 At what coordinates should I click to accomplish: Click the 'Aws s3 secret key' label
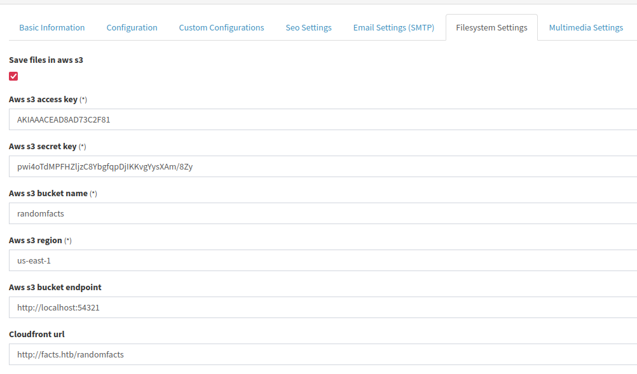(x=43, y=147)
